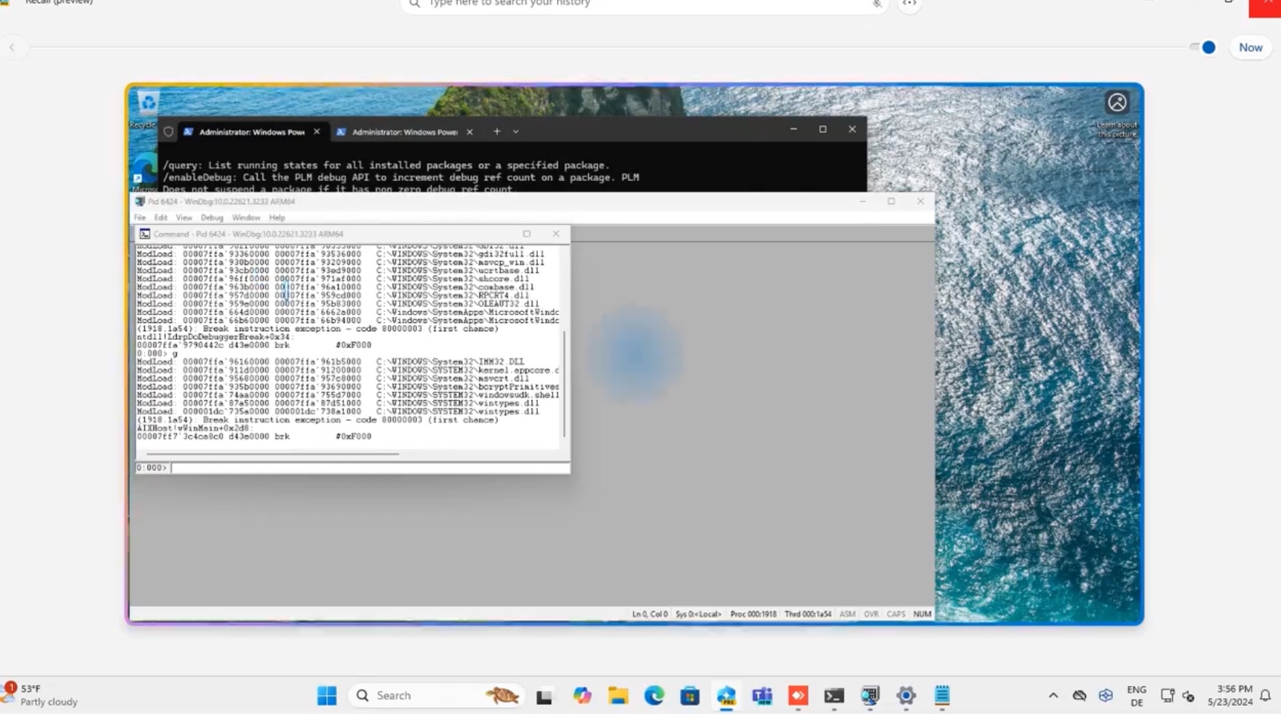
Task: Show hidden system tray icons chevron
Action: tap(1053, 696)
